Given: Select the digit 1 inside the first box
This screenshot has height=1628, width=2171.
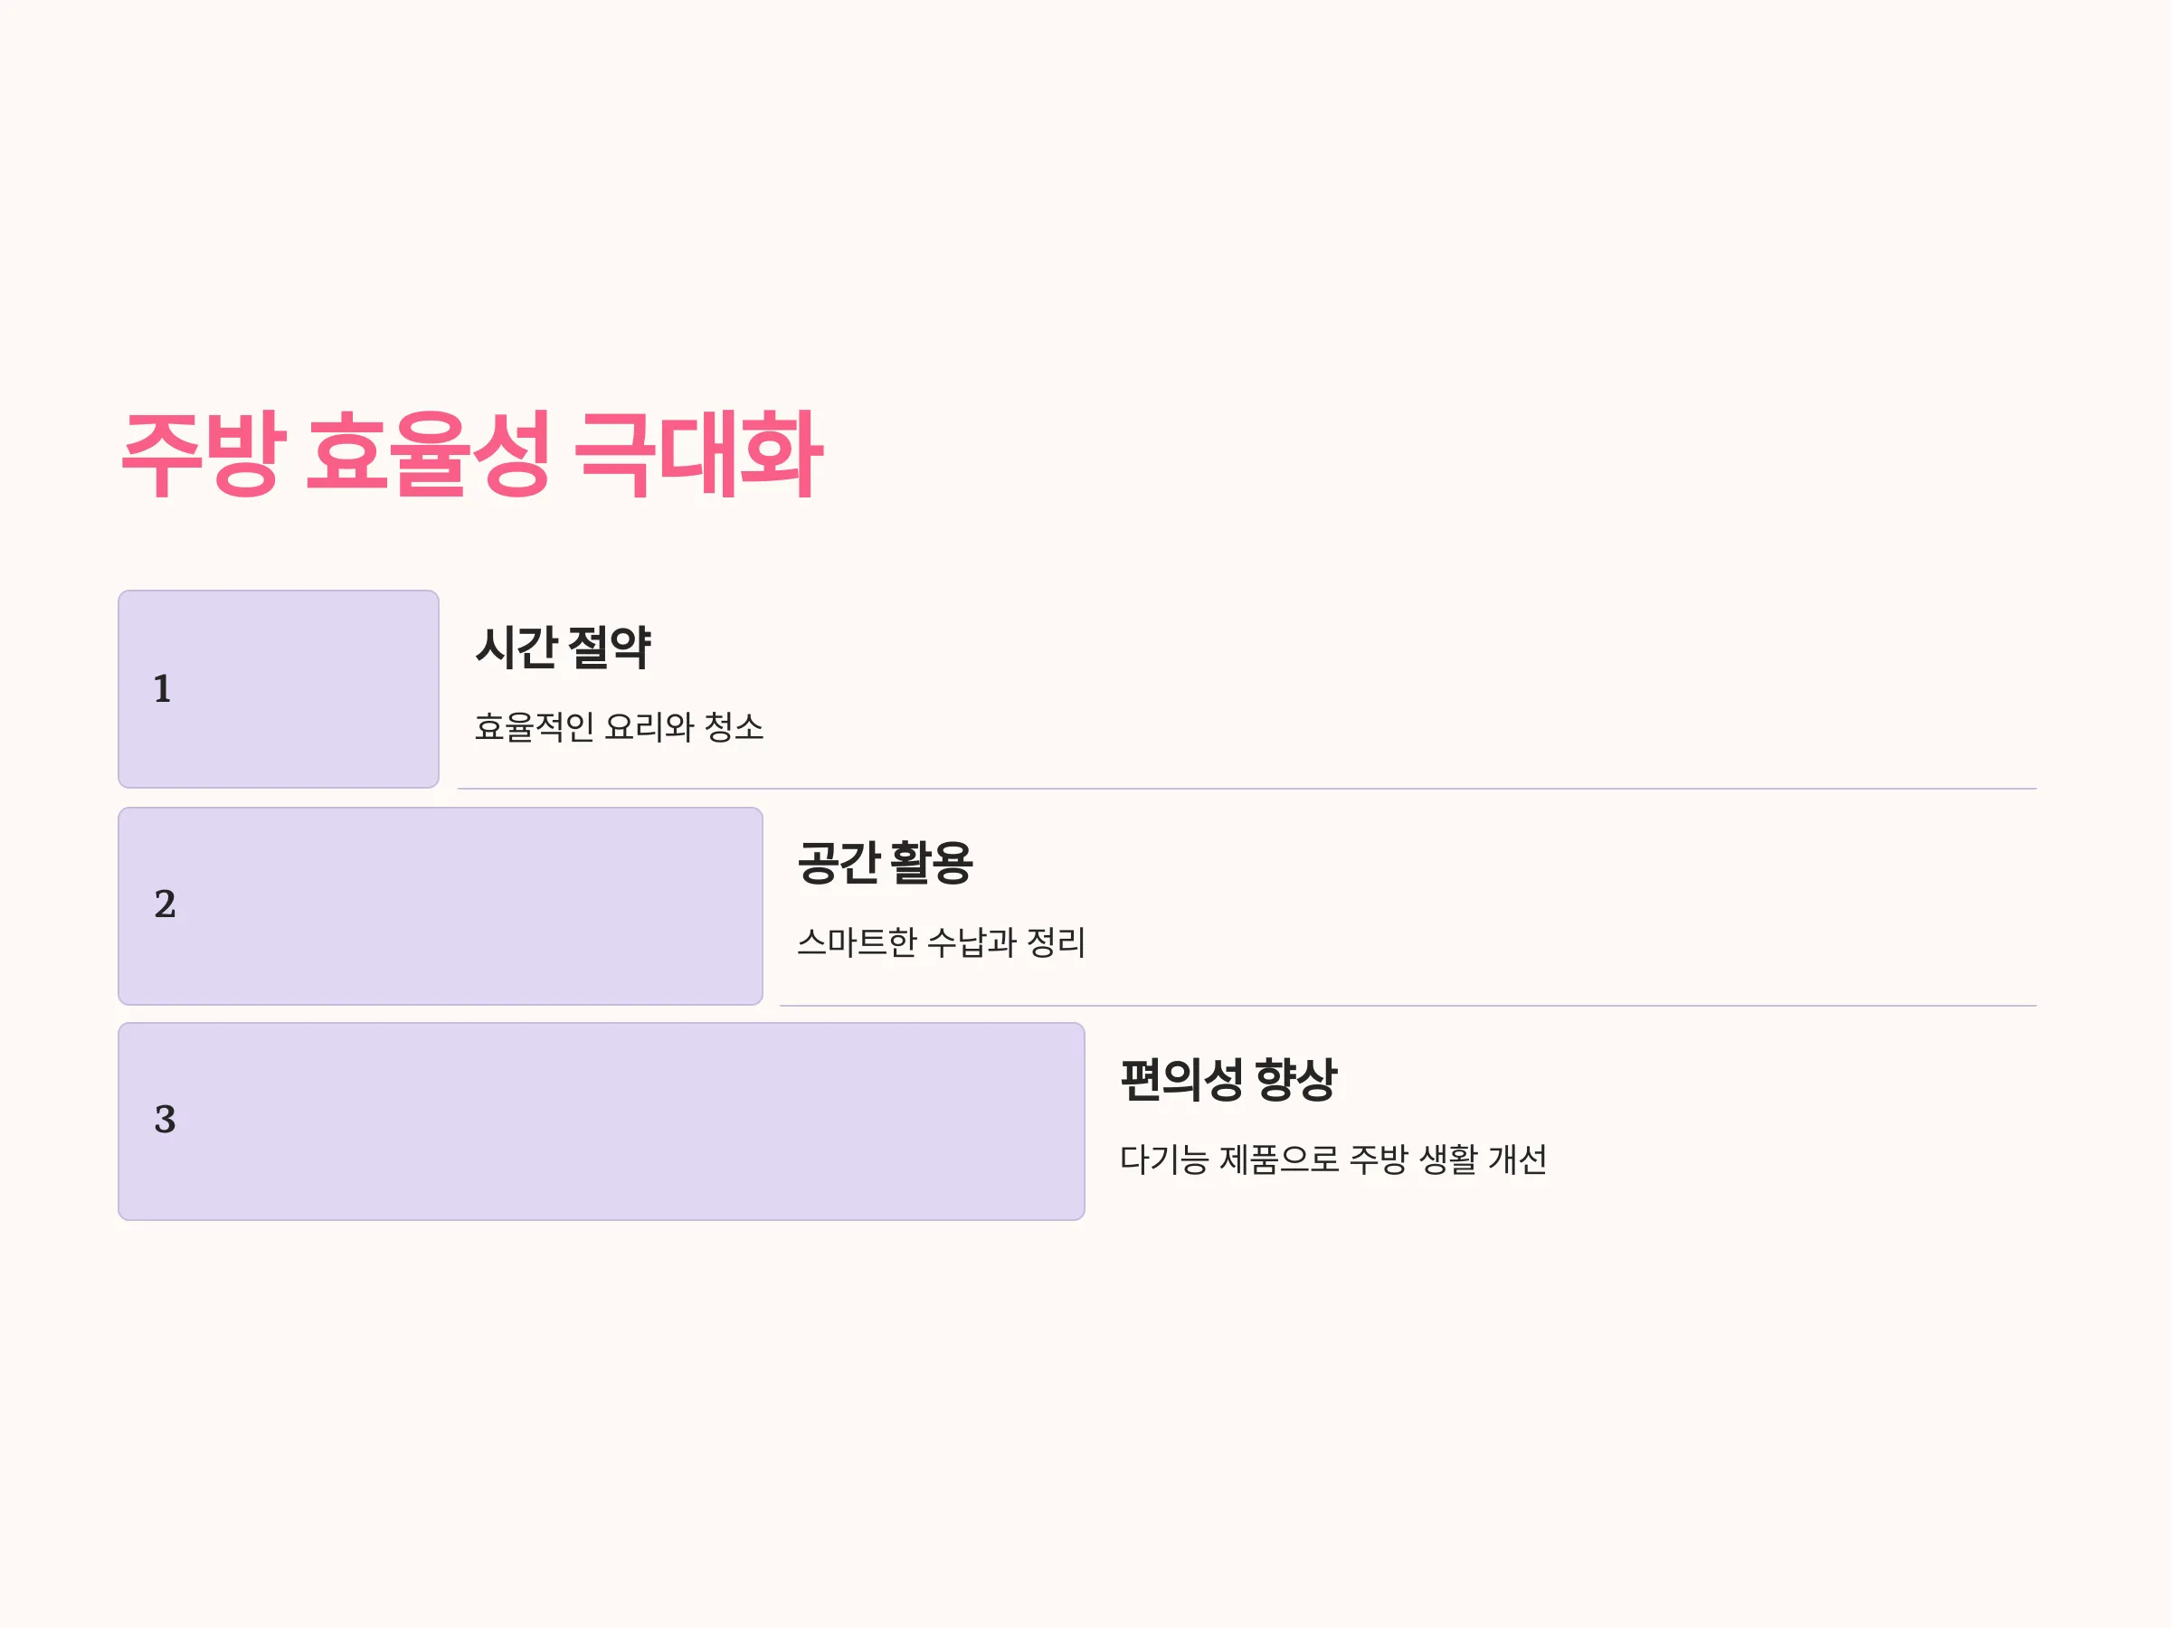Looking at the screenshot, I should pyautogui.click(x=163, y=689).
